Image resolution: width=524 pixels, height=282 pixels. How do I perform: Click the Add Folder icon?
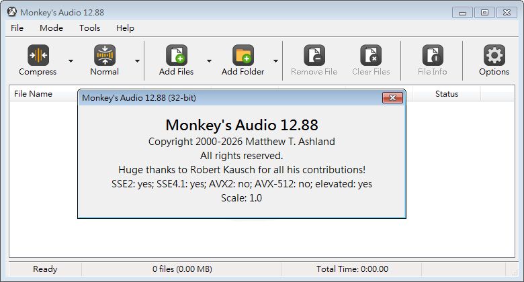click(243, 55)
